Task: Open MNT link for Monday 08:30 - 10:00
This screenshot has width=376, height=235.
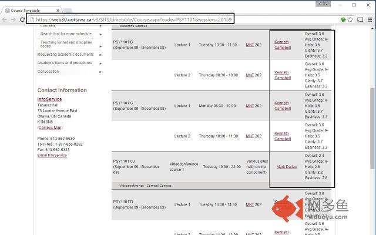Action: pyautogui.click(x=250, y=106)
